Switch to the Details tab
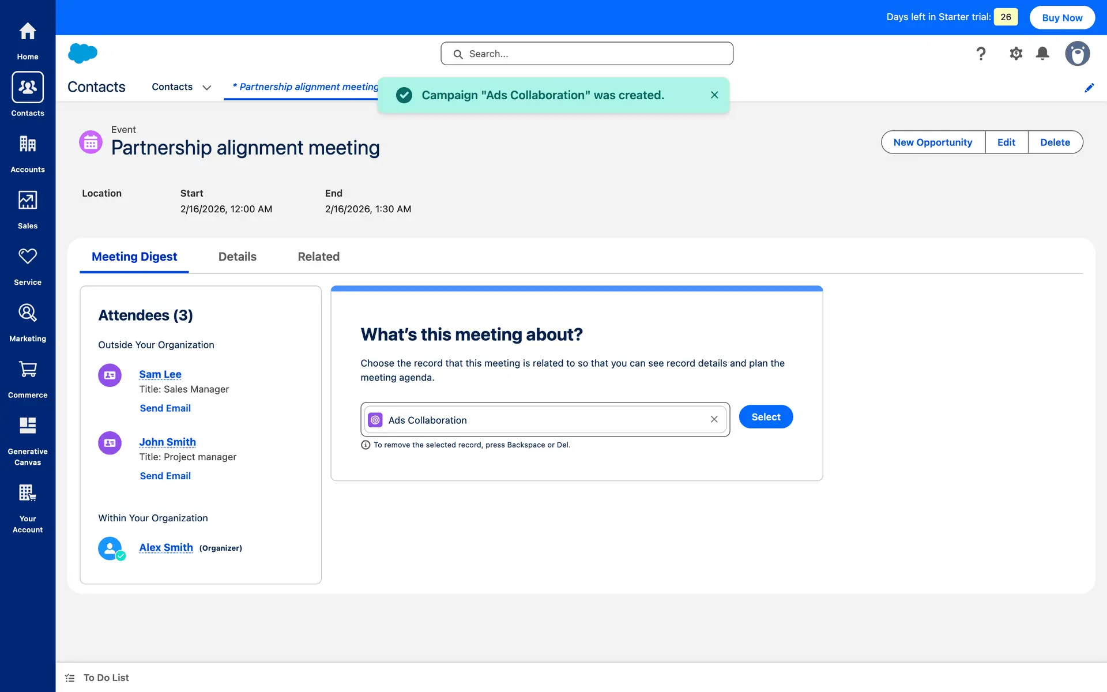The image size is (1107, 692). 237,257
